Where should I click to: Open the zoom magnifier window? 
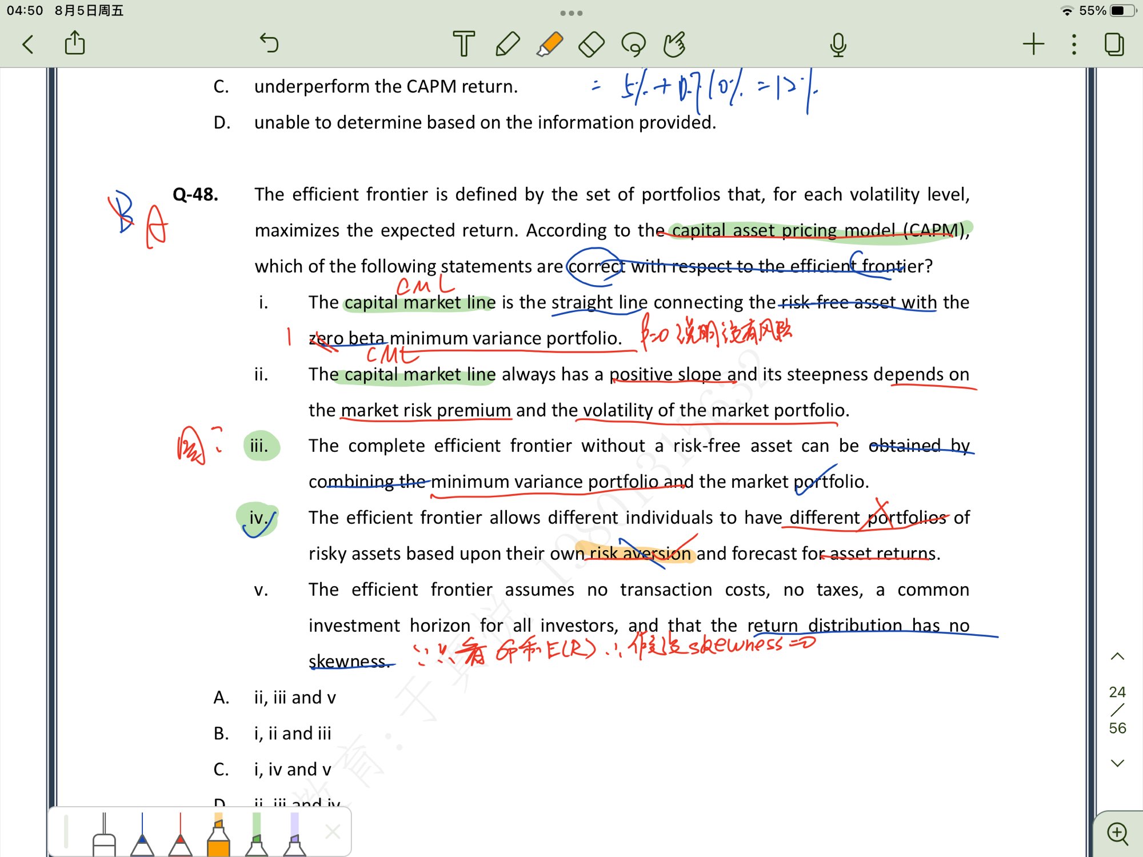pos(1117,833)
